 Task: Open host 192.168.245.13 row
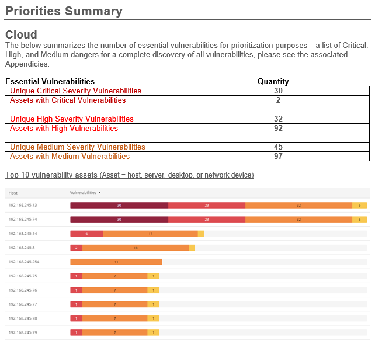[x=23, y=206]
